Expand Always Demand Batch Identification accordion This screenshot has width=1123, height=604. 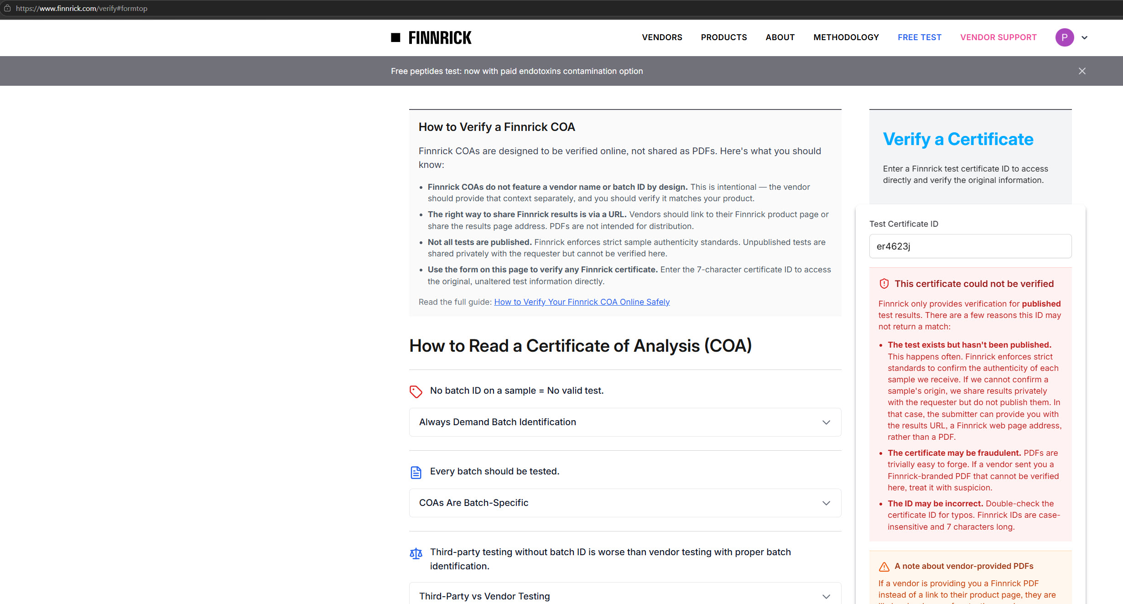tap(625, 422)
